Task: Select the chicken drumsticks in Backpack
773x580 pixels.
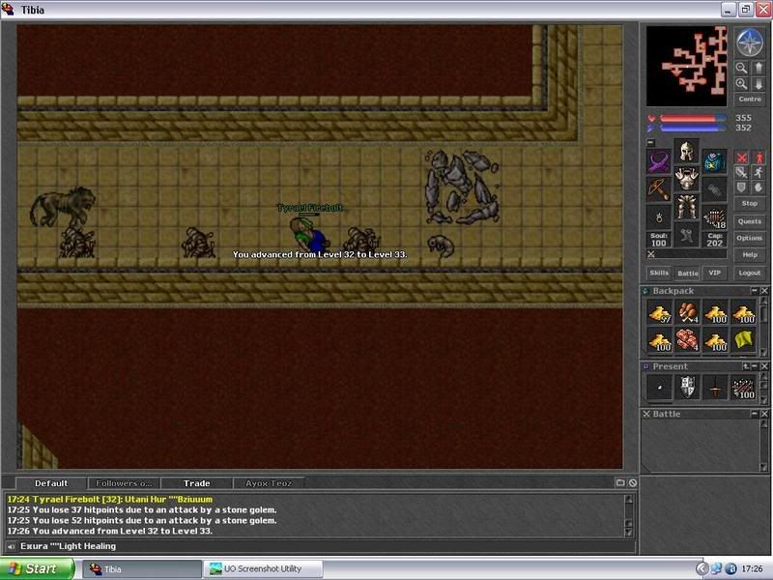Action: [687, 313]
